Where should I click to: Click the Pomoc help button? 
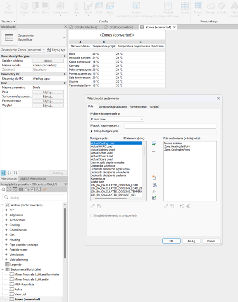[211, 241]
